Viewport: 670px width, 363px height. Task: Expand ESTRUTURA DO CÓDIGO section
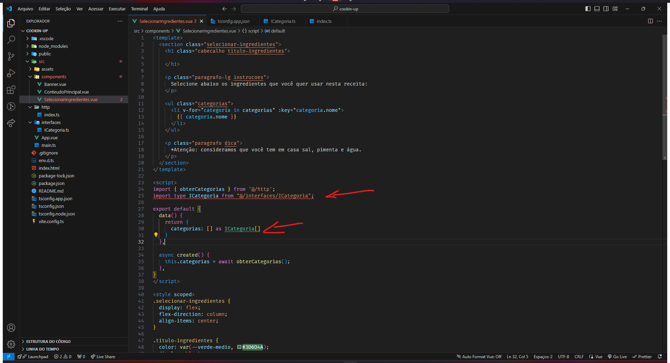73,342
